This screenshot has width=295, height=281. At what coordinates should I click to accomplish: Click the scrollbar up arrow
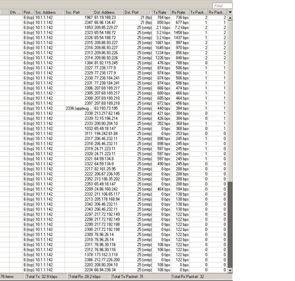click(x=230, y=18)
